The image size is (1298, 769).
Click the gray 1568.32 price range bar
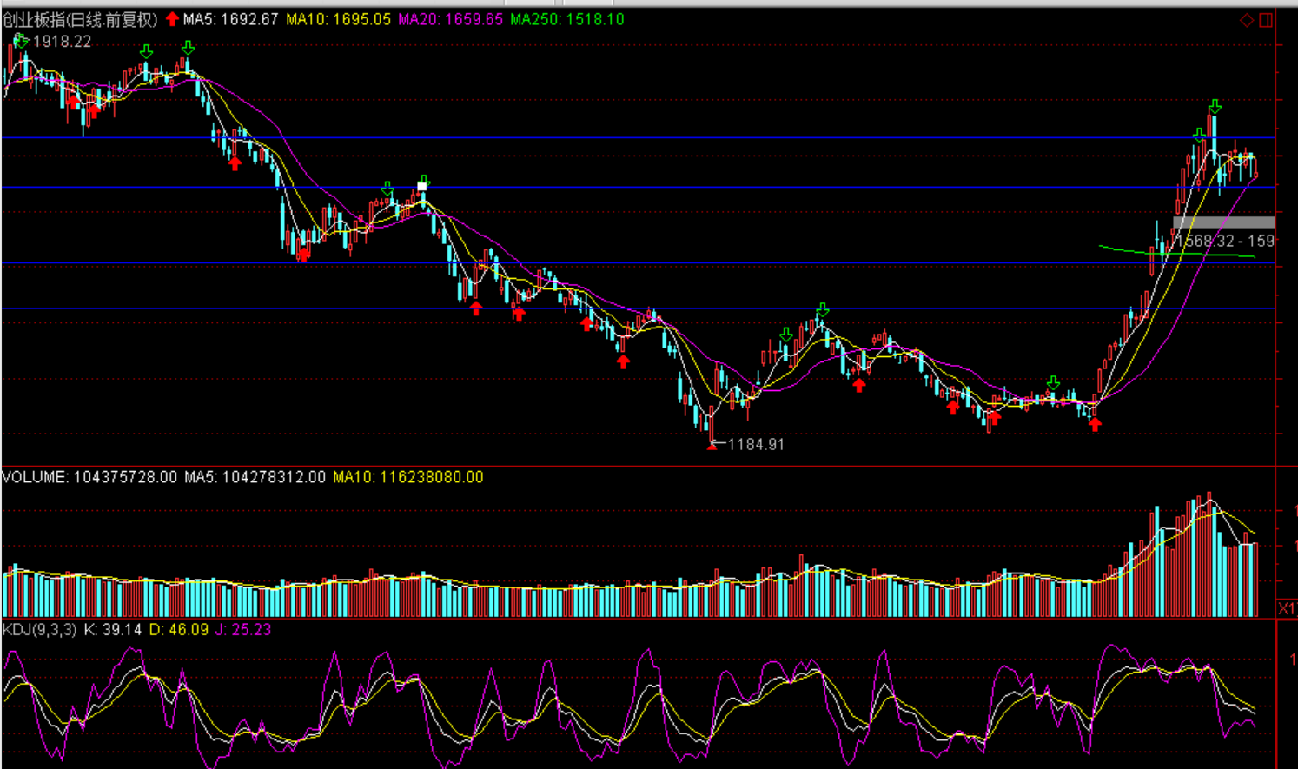(1223, 222)
